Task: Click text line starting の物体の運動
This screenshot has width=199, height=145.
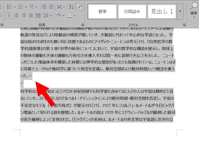Action: click(97, 55)
